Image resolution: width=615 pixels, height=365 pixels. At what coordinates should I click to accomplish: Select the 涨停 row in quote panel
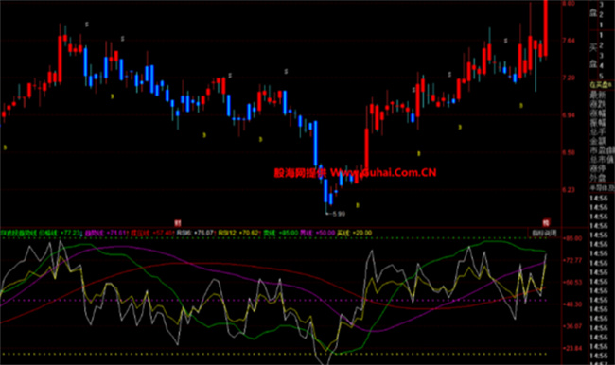click(598, 169)
